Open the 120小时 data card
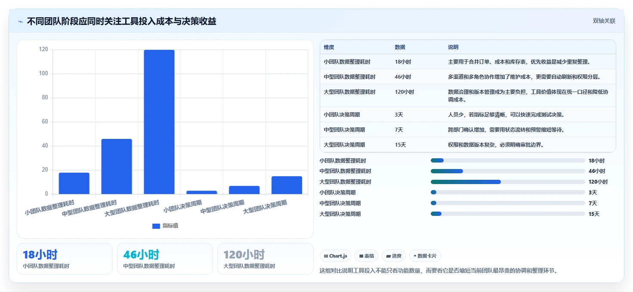This screenshot has height=292, width=633. tap(265, 259)
